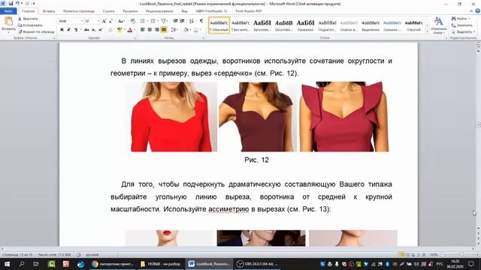
Task: Apply strikethrough formatting
Action: [86, 30]
